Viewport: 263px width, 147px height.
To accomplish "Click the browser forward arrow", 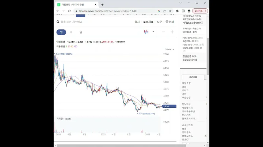I will pyautogui.click(x=64, y=11).
